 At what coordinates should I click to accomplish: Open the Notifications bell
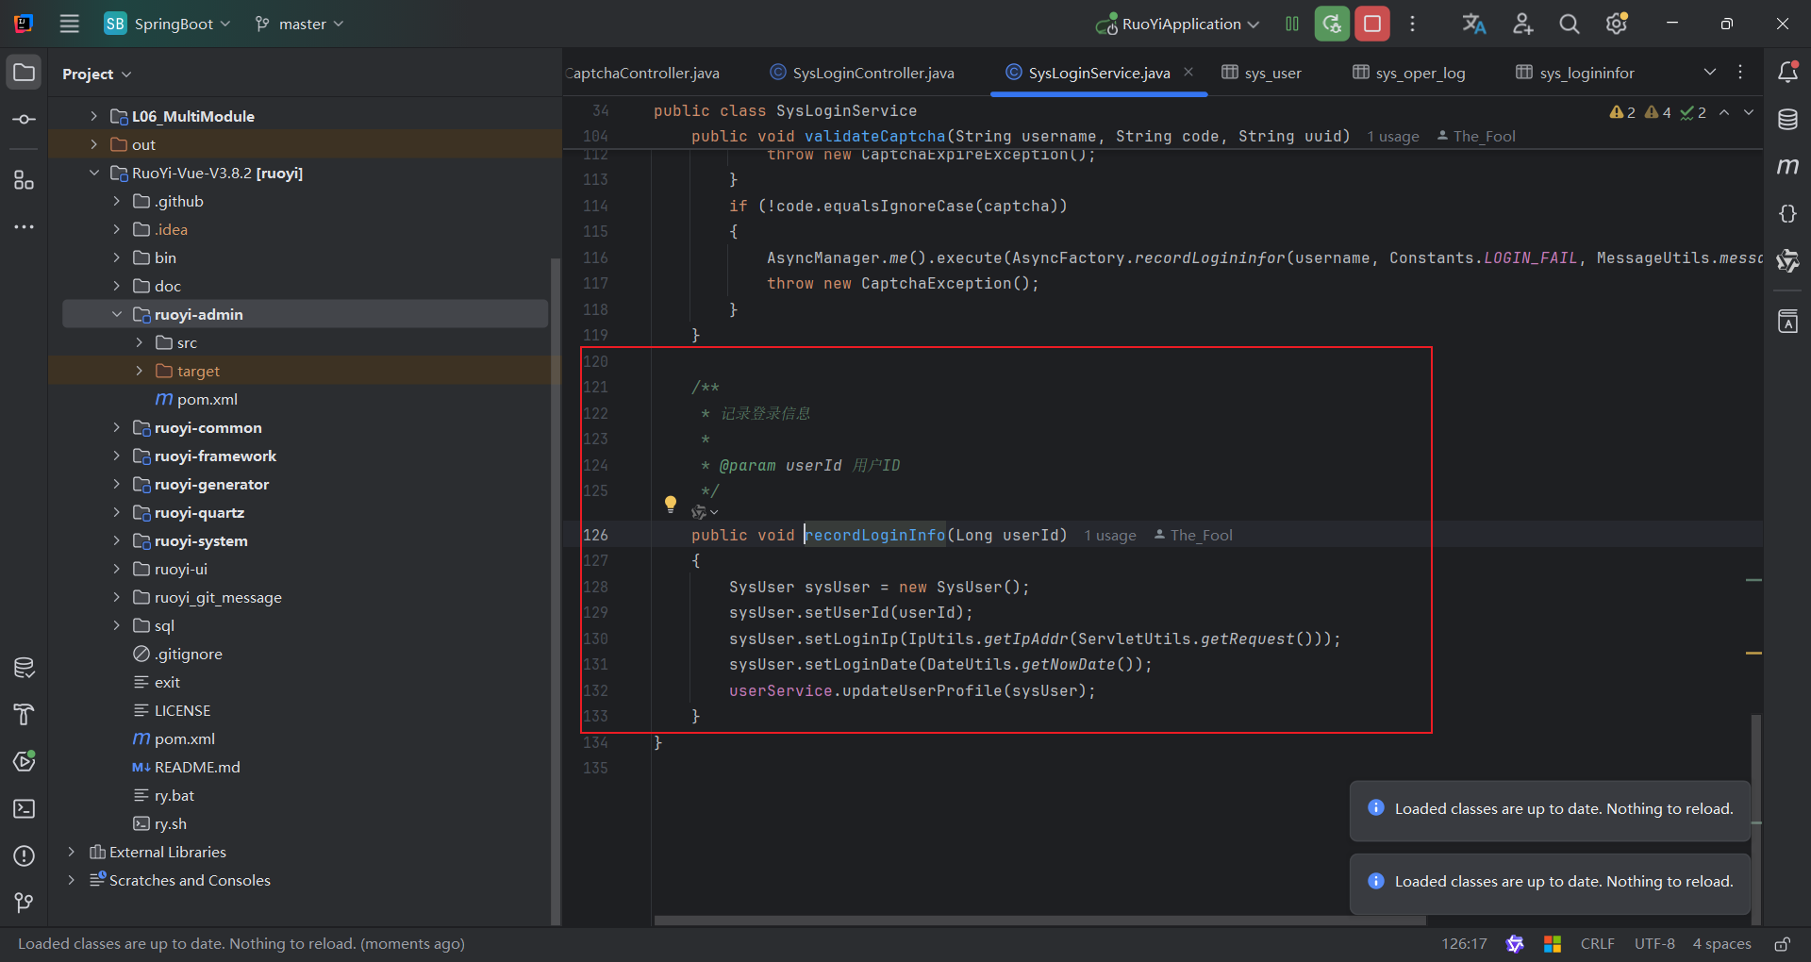1787,72
